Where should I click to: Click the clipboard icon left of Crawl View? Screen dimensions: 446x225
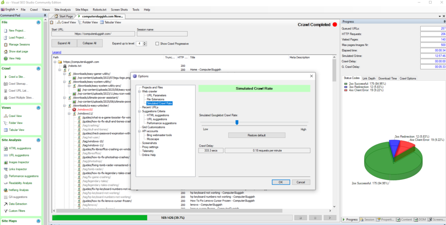51,22
